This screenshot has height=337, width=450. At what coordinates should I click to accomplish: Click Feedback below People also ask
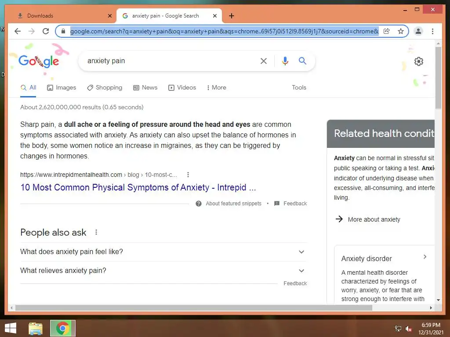pyautogui.click(x=295, y=283)
